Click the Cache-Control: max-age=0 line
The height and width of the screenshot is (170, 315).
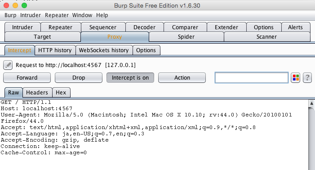pyautogui.click(x=44, y=153)
